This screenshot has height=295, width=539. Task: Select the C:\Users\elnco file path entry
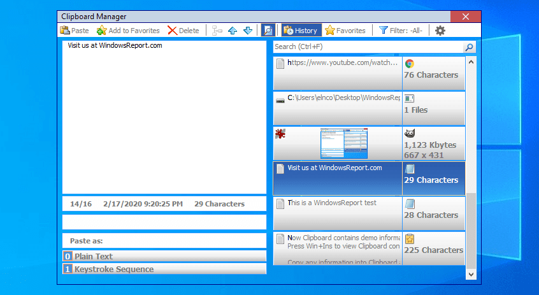tap(338, 108)
